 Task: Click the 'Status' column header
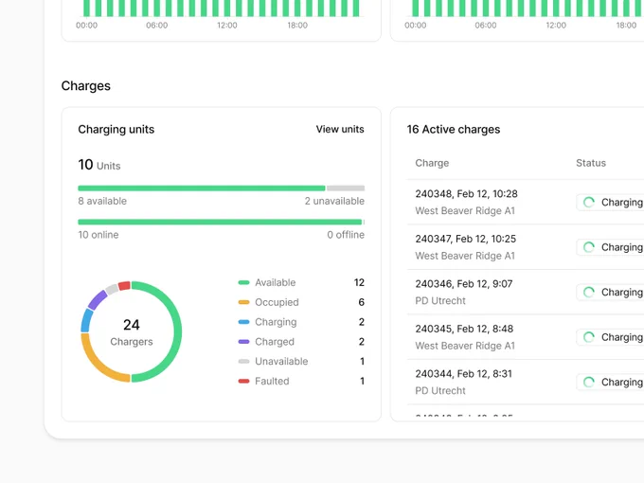click(x=591, y=163)
